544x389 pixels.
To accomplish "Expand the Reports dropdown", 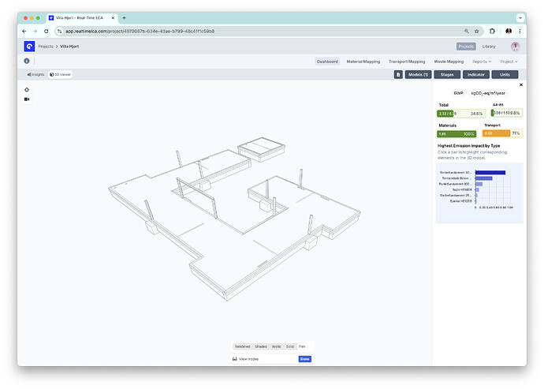I will [x=482, y=62].
